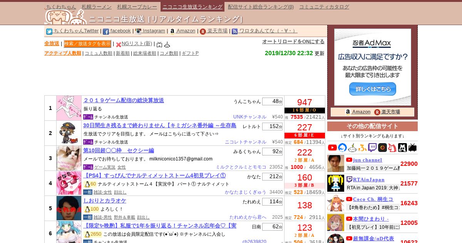Sort by コメ数順
Image resolution: width=462 pixels, height=243 pixels.
(x=169, y=53)
